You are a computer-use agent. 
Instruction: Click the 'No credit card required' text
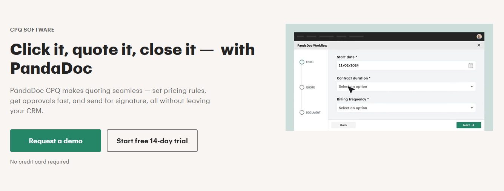(40, 162)
